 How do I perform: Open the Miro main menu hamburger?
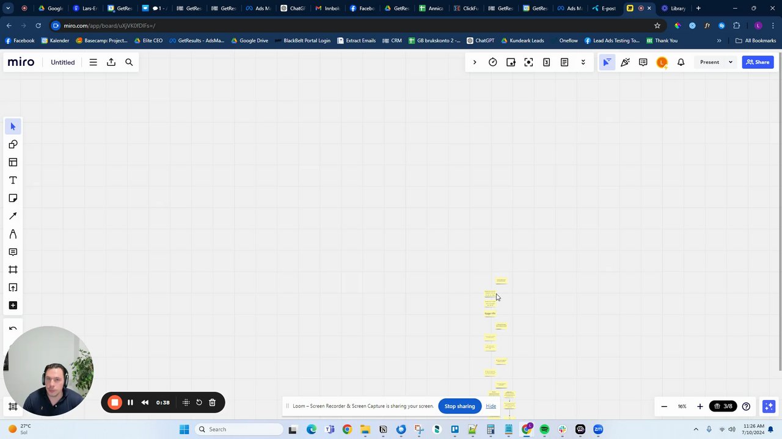click(93, 62)
